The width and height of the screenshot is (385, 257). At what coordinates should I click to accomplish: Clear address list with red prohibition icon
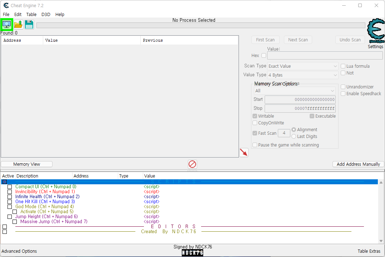click(x=192, y=164)
